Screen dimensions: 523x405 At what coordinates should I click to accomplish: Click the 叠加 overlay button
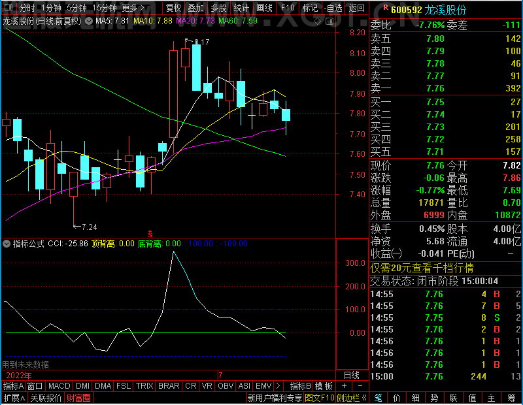pyautogui.click(x=195, y=8)
